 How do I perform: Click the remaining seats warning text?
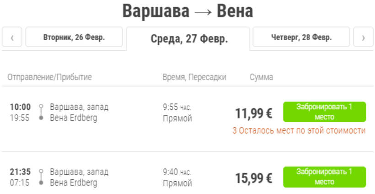point(299,131)
